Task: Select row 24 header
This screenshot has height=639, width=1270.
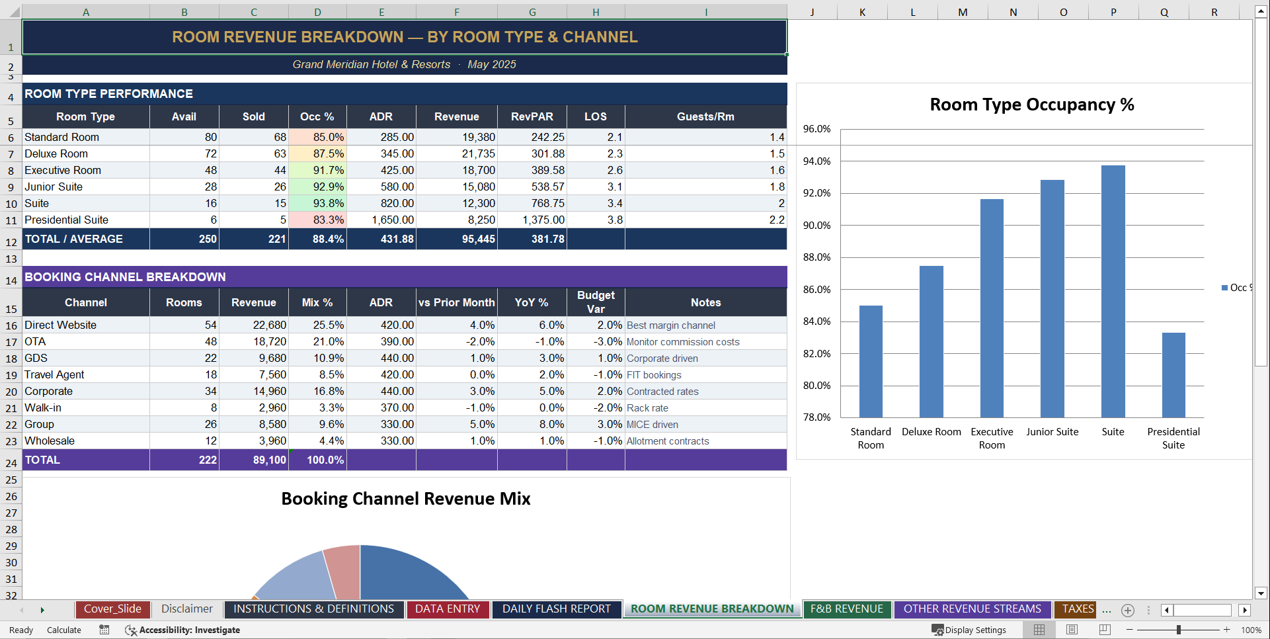Action: coord(11,460)
